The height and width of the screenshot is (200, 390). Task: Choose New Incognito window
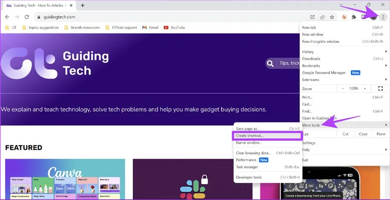(345, 41)
